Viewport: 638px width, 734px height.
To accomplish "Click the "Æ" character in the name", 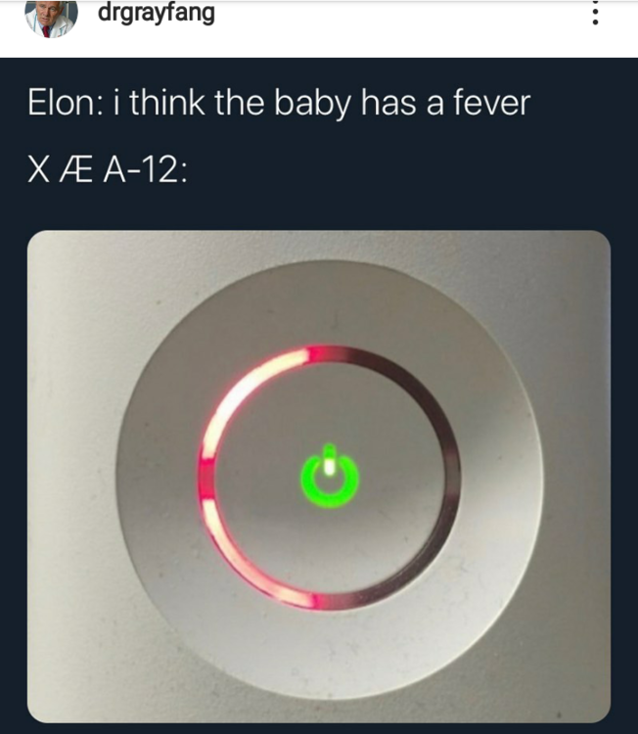I will coord(75,169).
